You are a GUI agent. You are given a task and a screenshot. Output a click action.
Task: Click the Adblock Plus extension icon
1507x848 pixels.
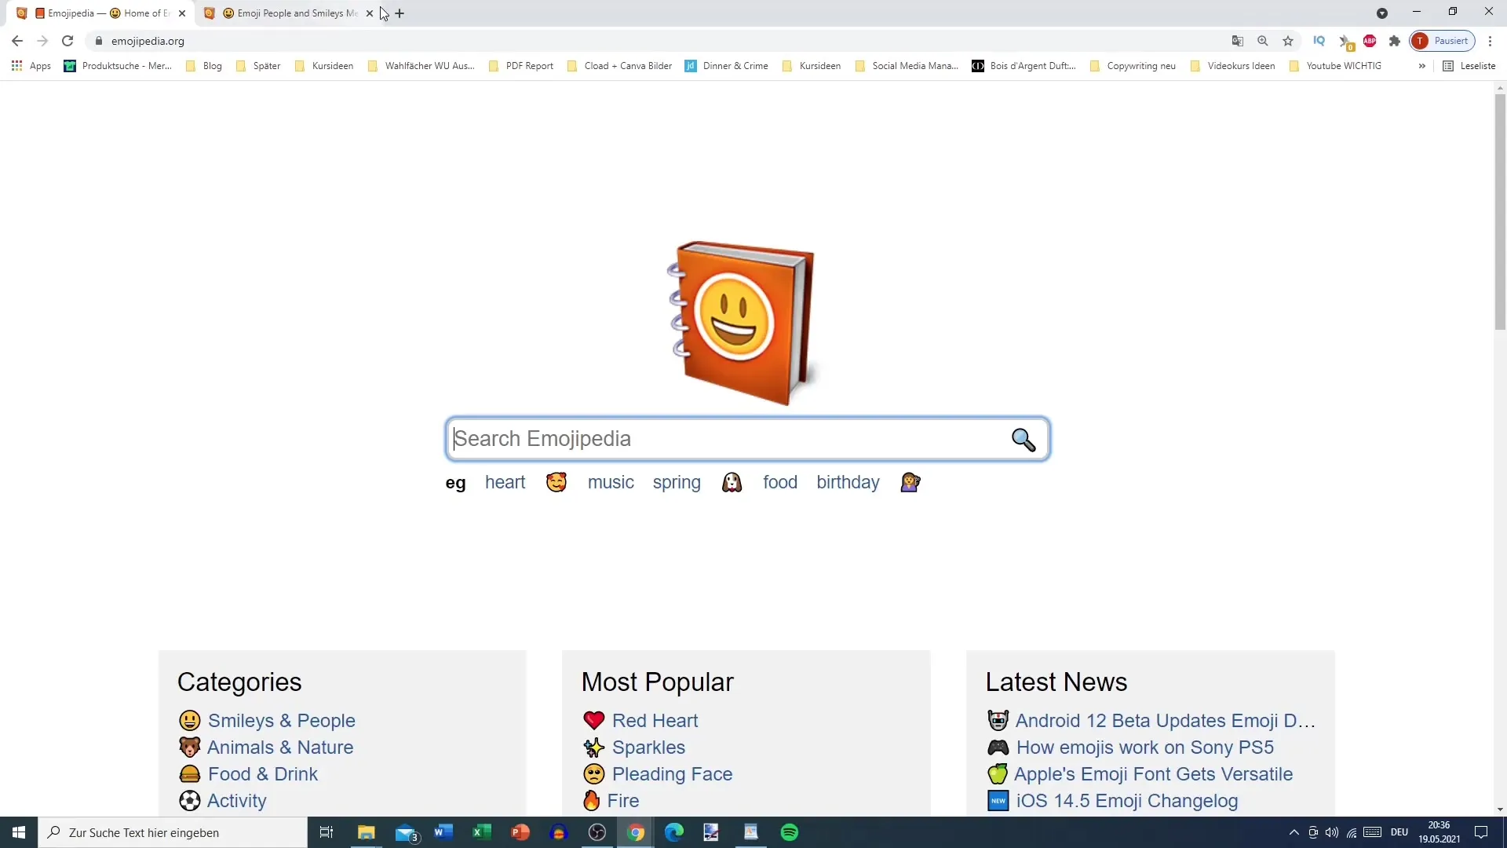tap(1370, 41)
